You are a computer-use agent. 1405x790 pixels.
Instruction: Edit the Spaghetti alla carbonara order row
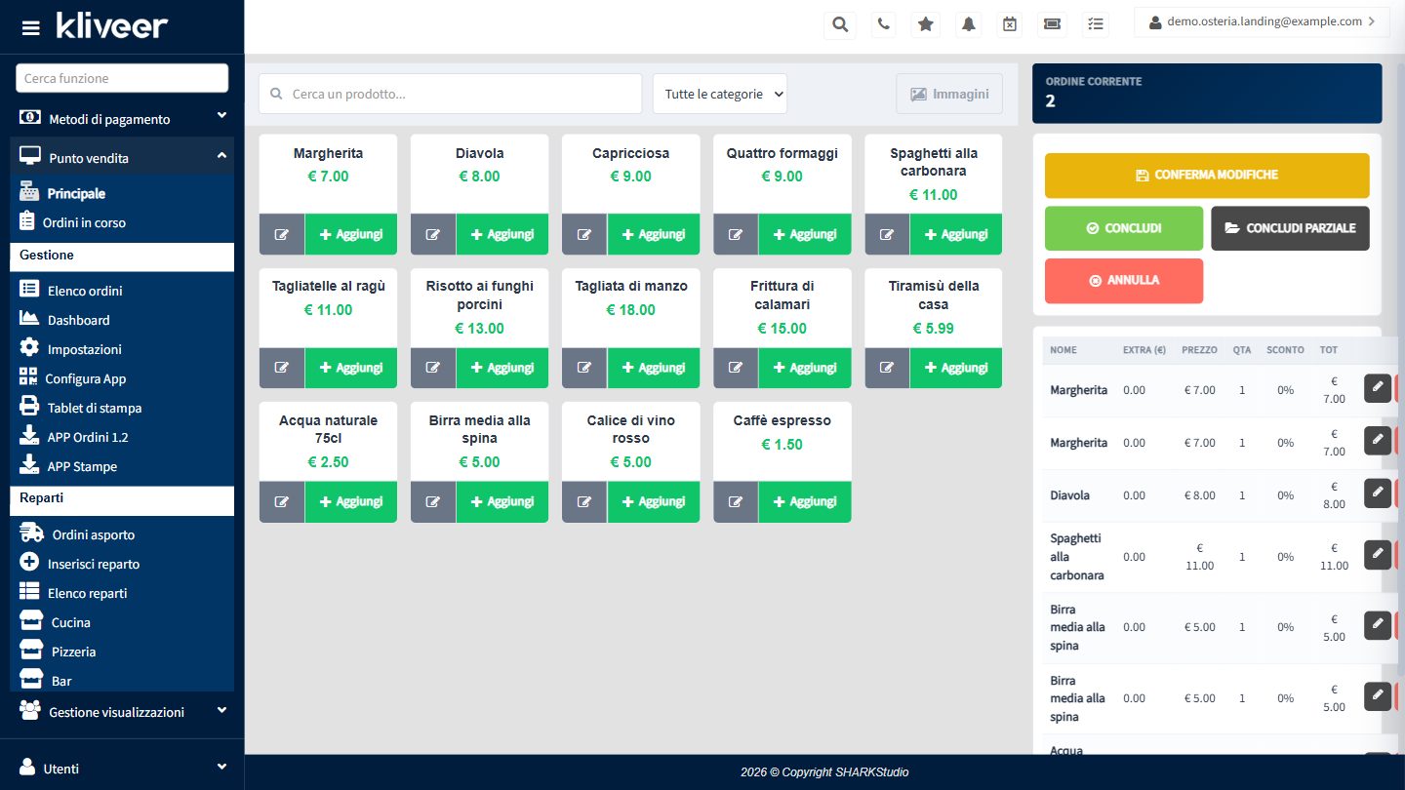1377,554
